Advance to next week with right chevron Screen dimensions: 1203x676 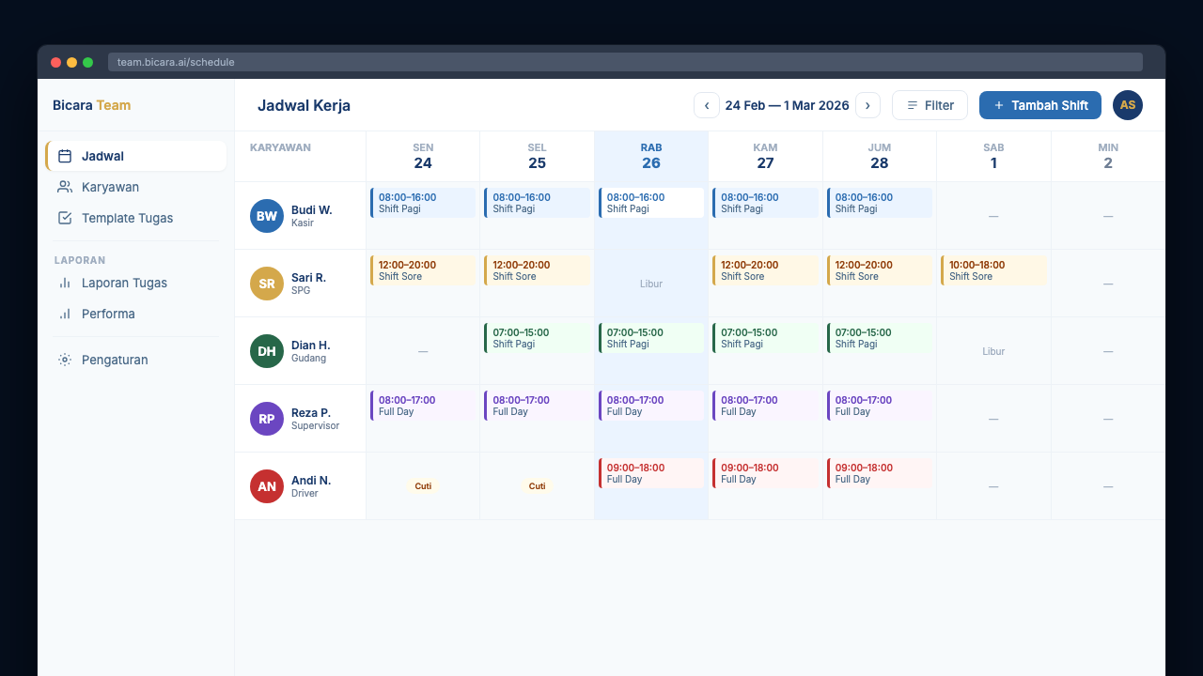867,105
